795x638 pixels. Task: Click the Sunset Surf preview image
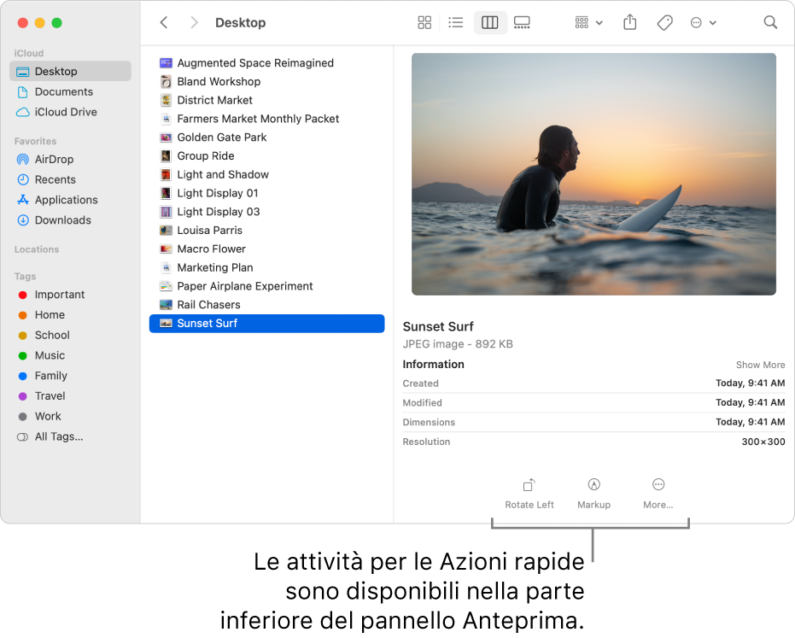click(593, 174)
